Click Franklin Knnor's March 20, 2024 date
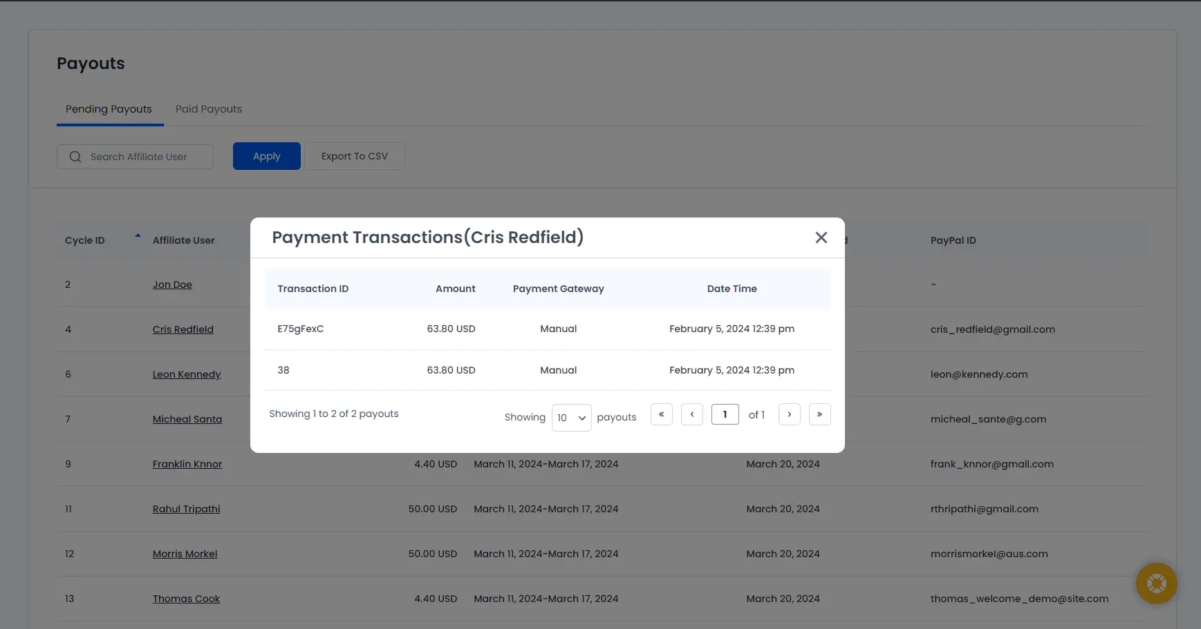This screenshot has height=629, width=1201. 783,464
